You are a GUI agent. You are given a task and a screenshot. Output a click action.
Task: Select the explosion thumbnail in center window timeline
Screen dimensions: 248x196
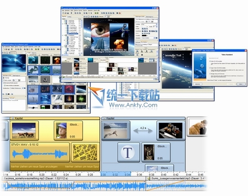pyautogui.click(x=76, y=65)
